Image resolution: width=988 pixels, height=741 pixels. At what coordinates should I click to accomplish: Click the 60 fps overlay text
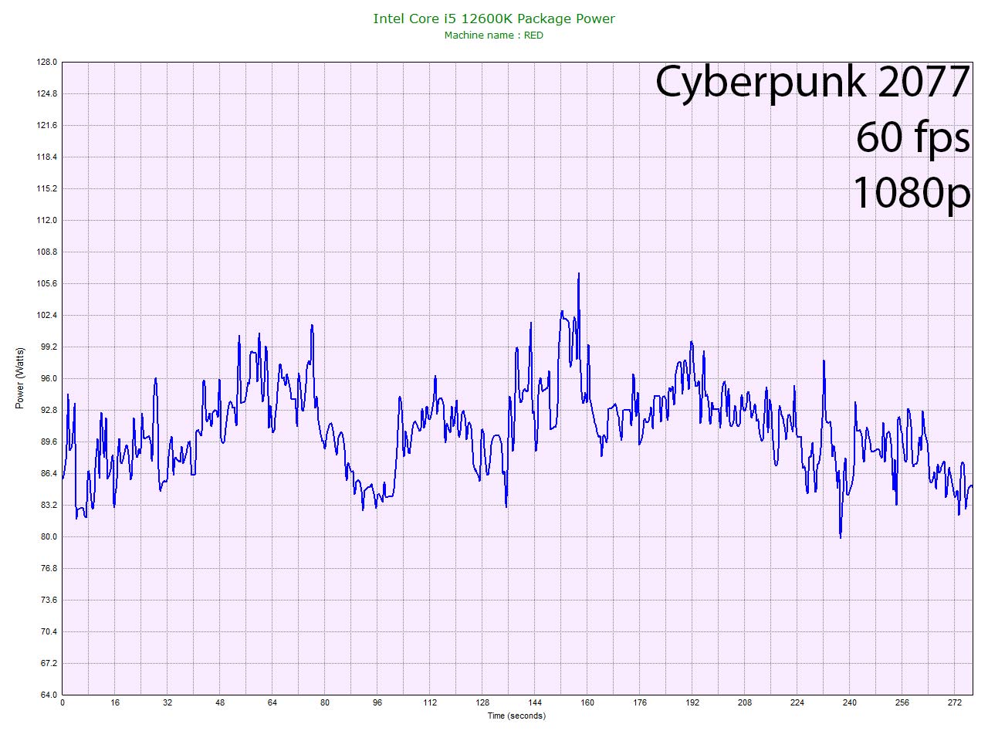912,137
